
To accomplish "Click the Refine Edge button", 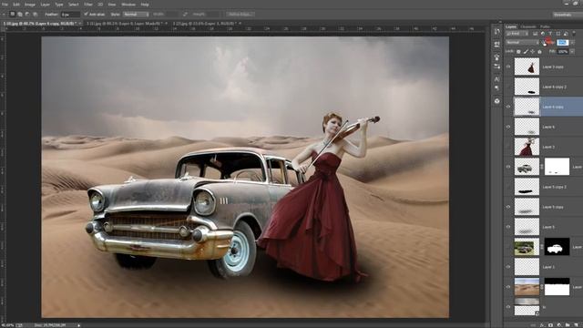I will 240,15.
